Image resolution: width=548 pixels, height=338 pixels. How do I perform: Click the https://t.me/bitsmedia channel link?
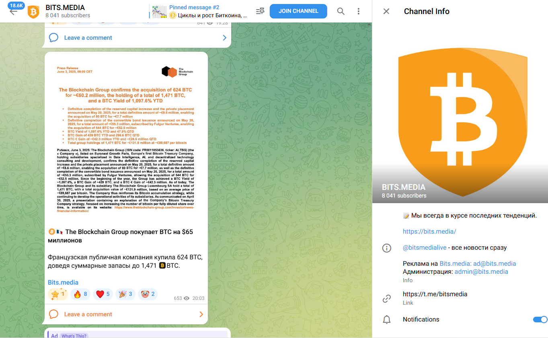pos(435,294)
